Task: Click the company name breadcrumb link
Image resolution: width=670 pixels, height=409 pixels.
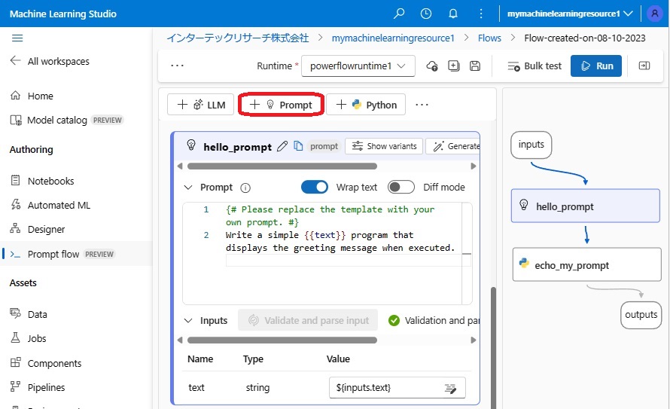Action: coord(238,38)
